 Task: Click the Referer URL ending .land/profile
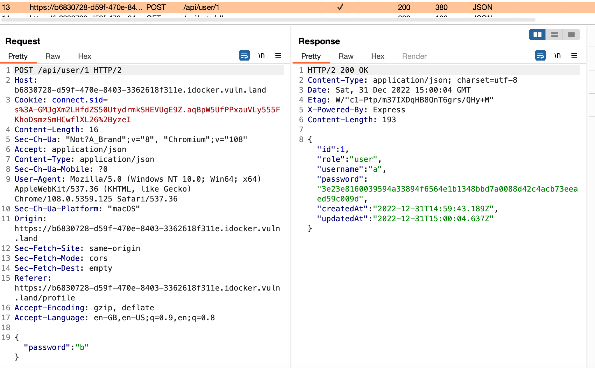147,293
